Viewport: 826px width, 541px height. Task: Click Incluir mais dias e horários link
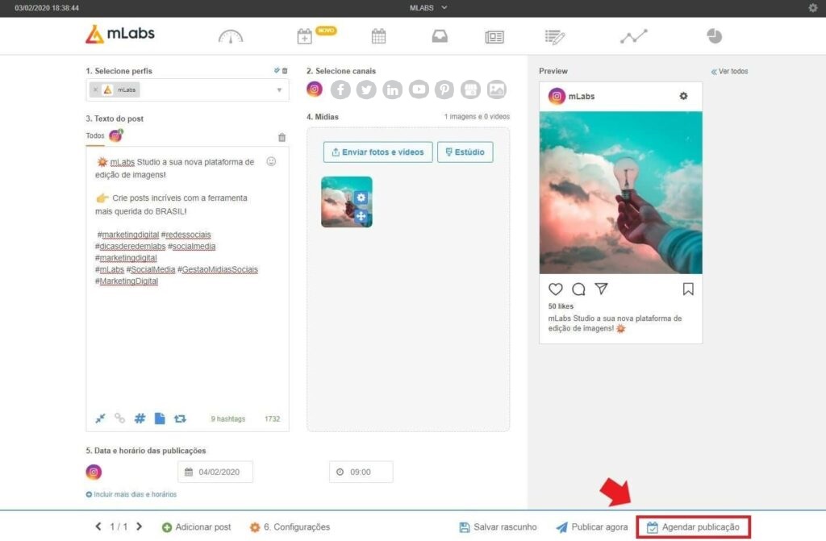(131, 494)
